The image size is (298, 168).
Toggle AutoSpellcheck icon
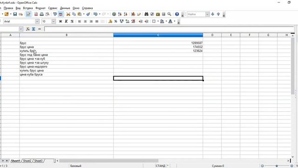[x=61, y=14]
